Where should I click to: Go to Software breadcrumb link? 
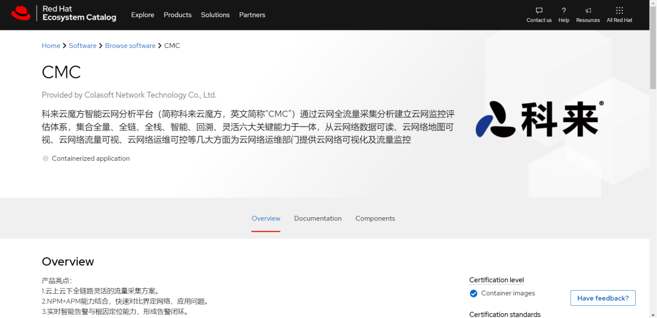coord(83,46)
